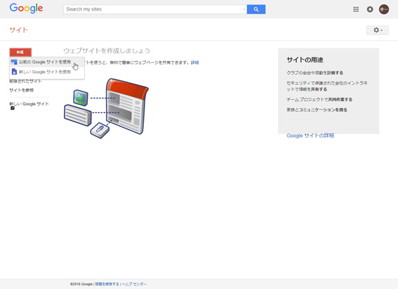
Task: Click チーム プロジェクトで共同作業する text
Action: (319, 99)
